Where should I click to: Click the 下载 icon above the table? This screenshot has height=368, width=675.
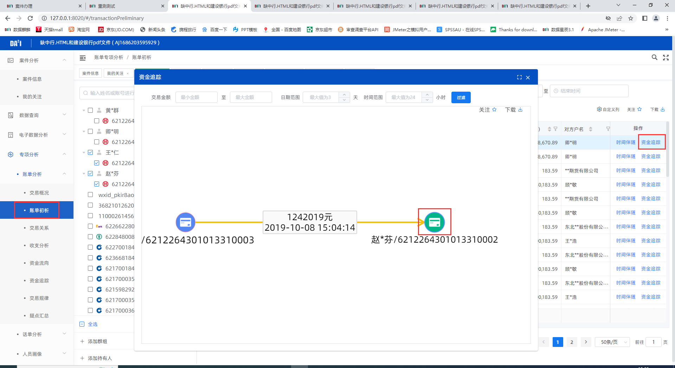[663, 109]
